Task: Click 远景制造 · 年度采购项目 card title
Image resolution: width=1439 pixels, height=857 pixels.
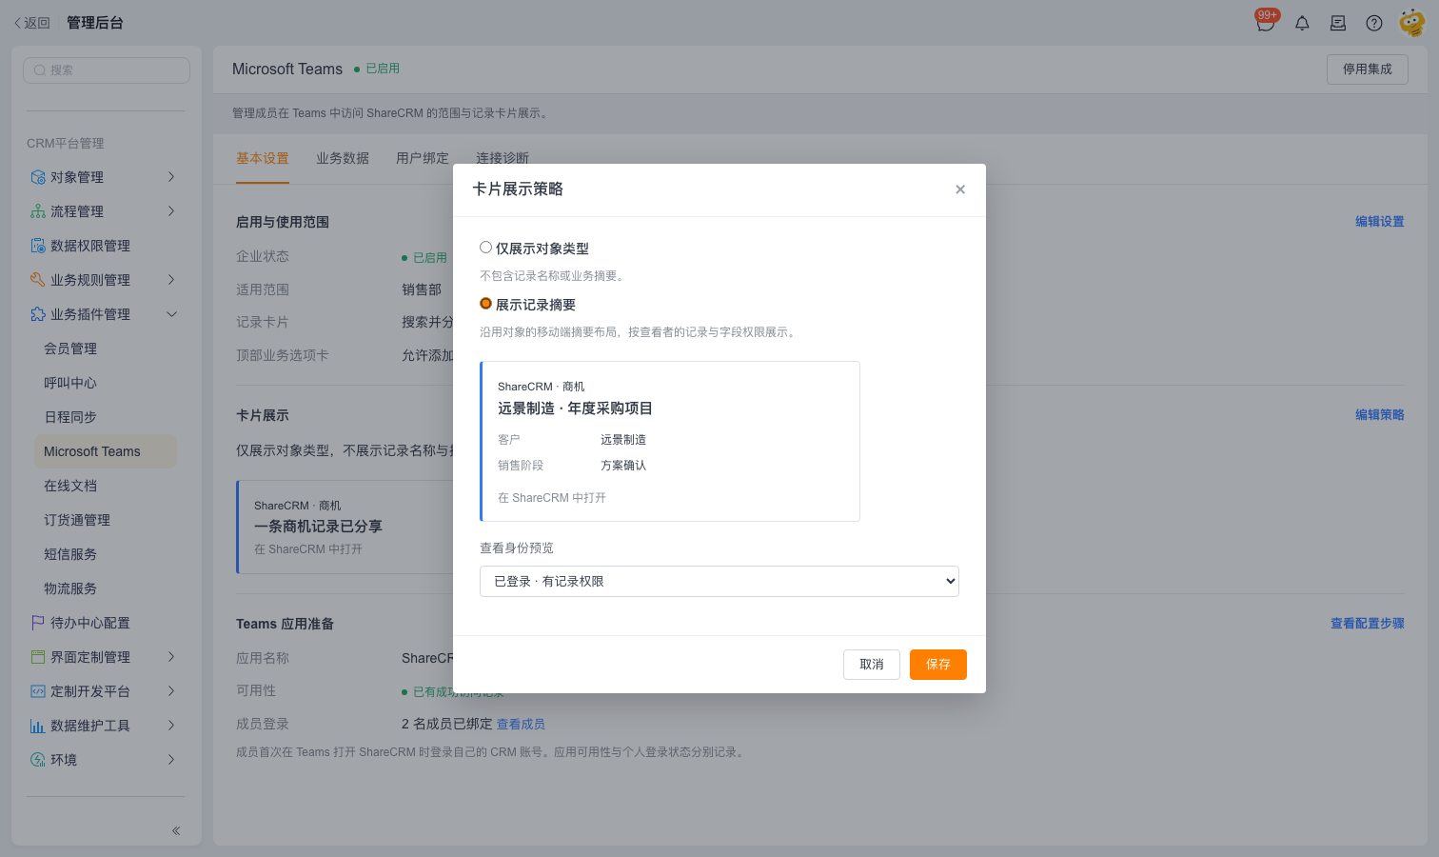Action: click(x=575, y=409)
